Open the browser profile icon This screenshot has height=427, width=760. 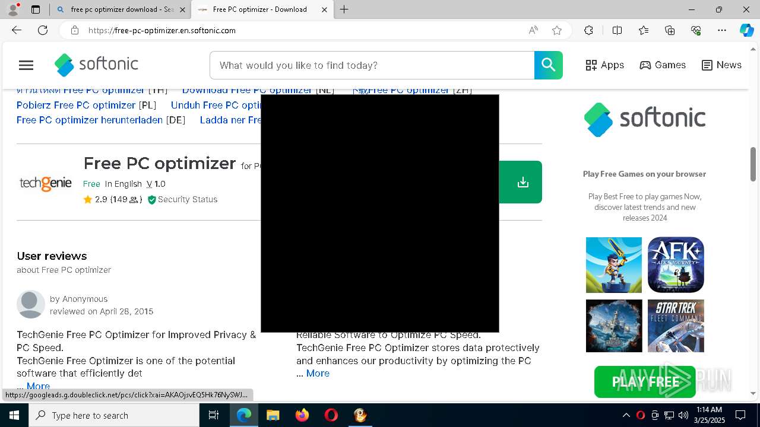click(x=13, y=9)
